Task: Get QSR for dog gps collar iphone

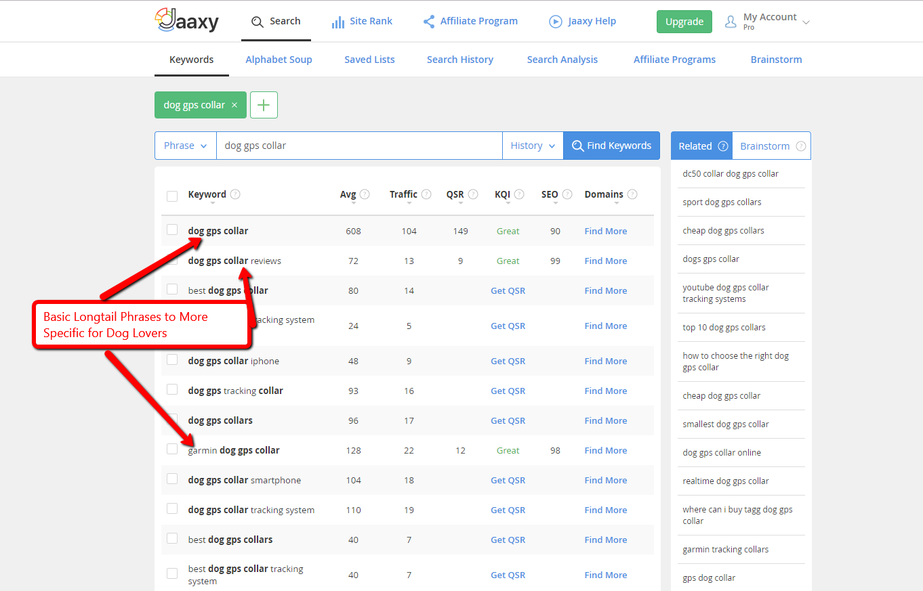Action: (x=508, y=361)
